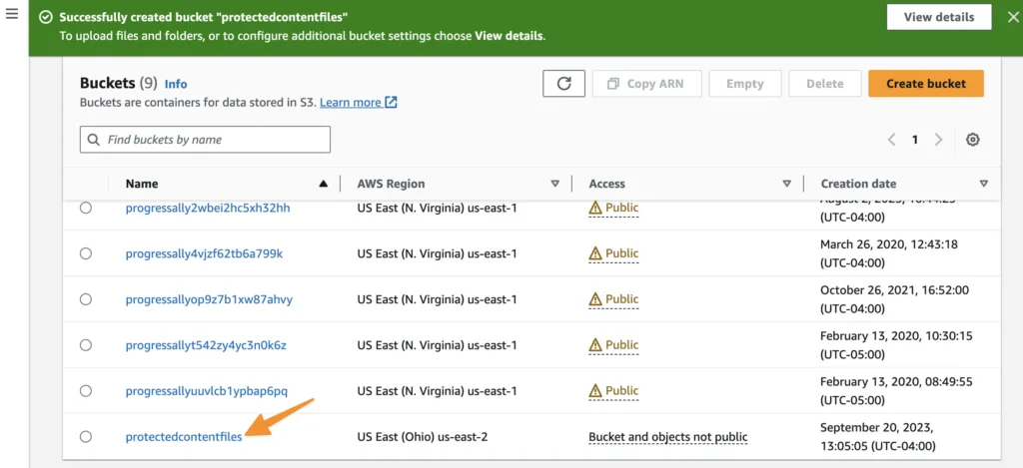Open bucket progressallyuuvlcb1ypbap6pq
This screenshot has height=468, width=1023.
[x=206, y=391]
